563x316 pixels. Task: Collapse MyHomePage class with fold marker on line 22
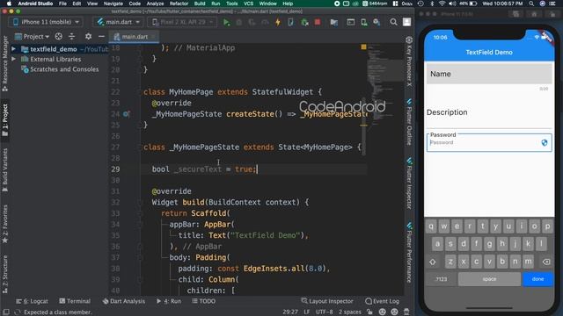click(x=141, y=92)
